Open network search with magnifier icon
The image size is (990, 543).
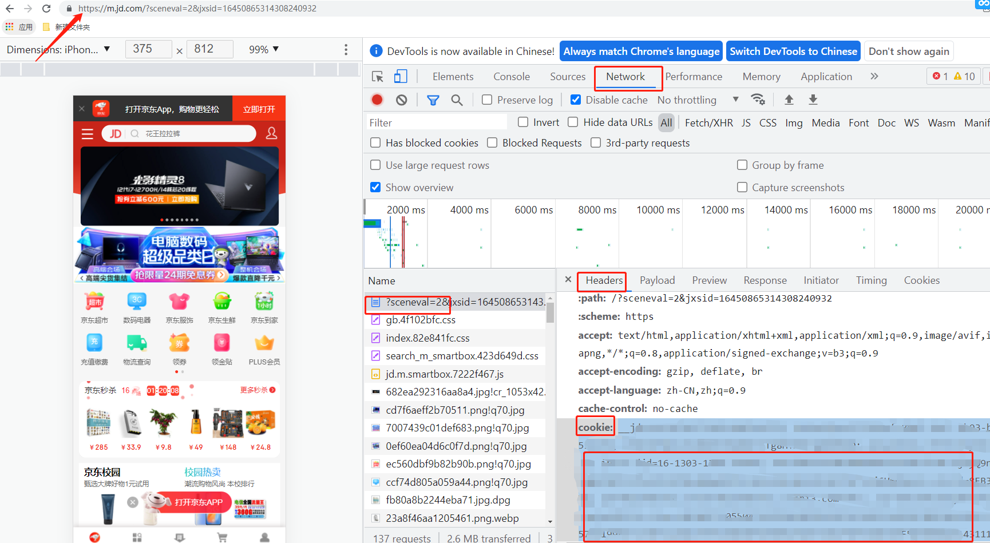click(457, 100)
